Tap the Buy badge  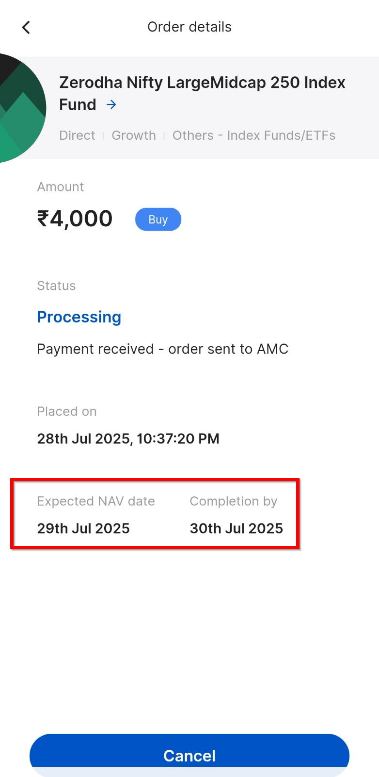point(158,220)
